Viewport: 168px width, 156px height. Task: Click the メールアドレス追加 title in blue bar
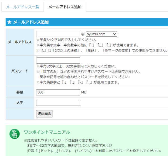click(31, 22)
